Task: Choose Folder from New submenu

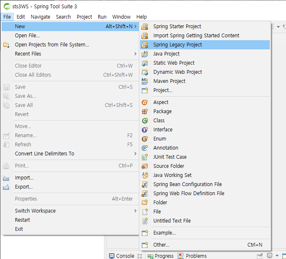Action: pyautogui.click(x=205, y=203)
